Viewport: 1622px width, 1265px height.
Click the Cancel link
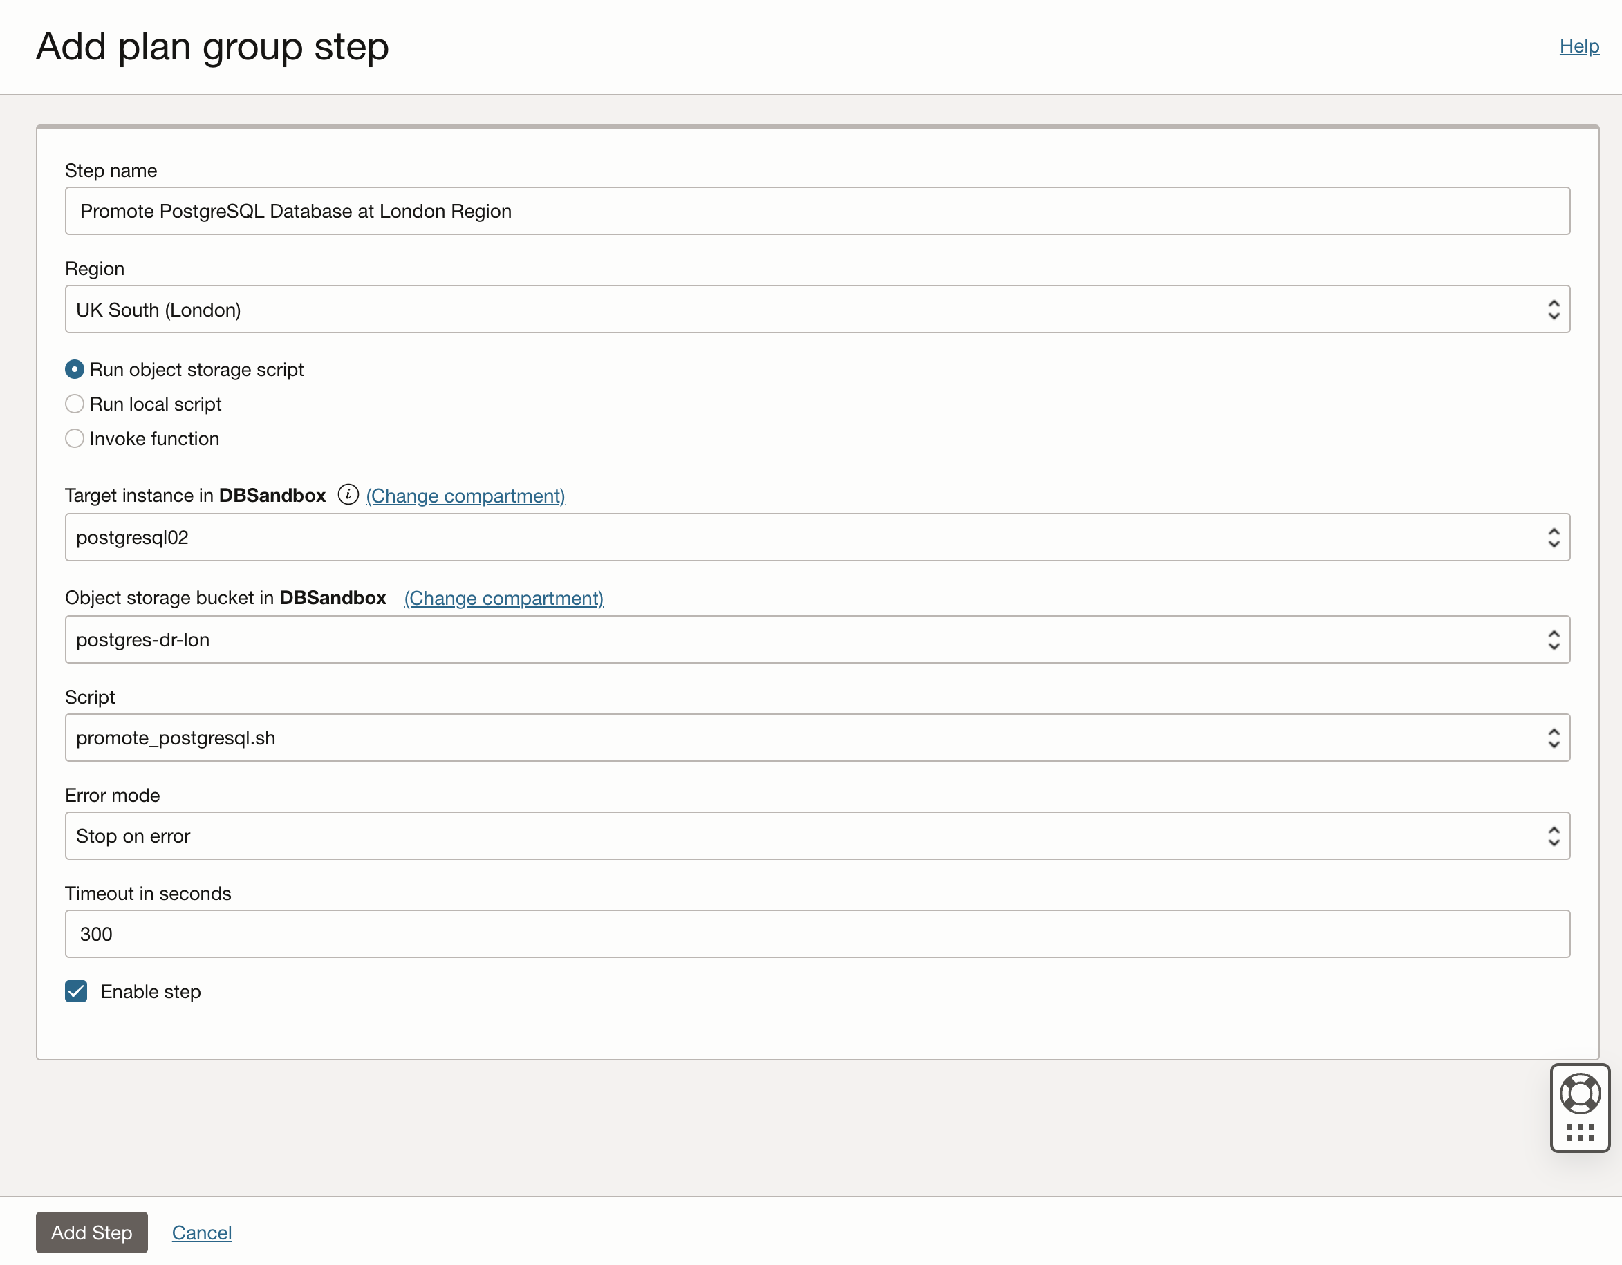click(202, 1233)
